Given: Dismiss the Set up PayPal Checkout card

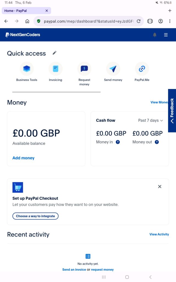Looking at the screenshot, I should click(160, 186).
